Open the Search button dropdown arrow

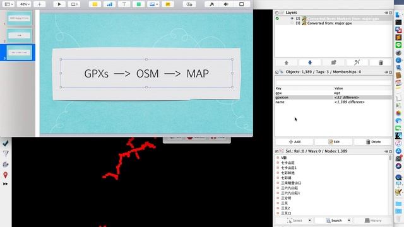349,221
